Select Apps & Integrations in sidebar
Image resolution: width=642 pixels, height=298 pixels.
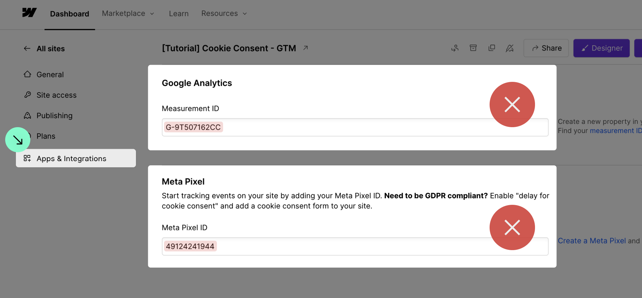pos(76,158)
